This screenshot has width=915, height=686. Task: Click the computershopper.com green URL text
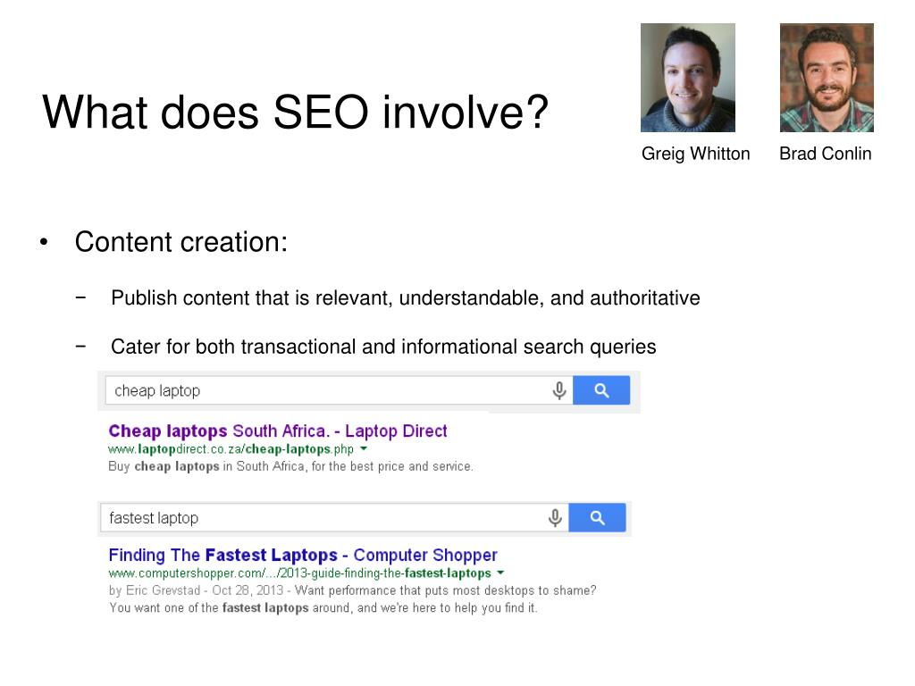(300, 573)
